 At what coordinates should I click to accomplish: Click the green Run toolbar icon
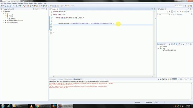20,6
